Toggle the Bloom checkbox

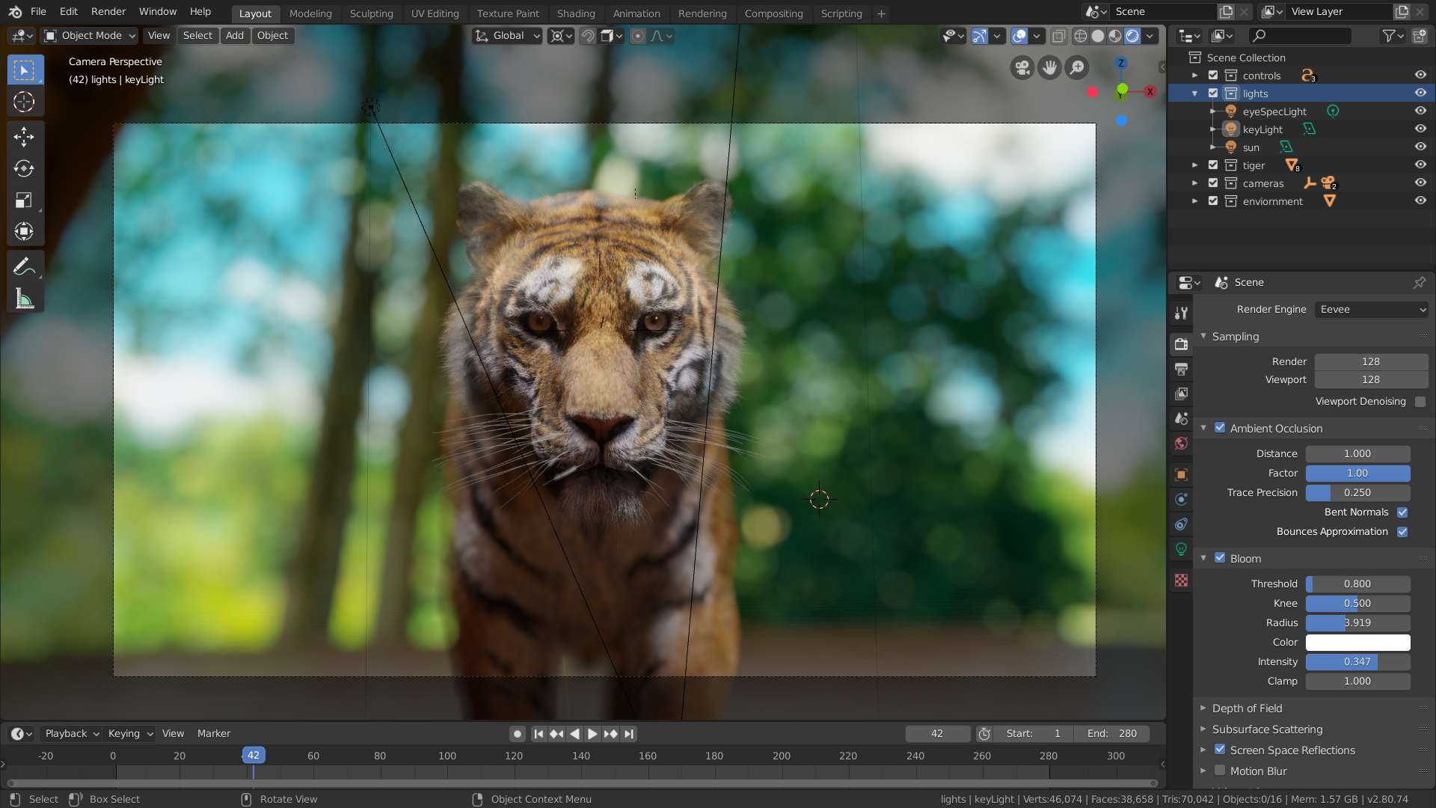tap(1220, 557)
